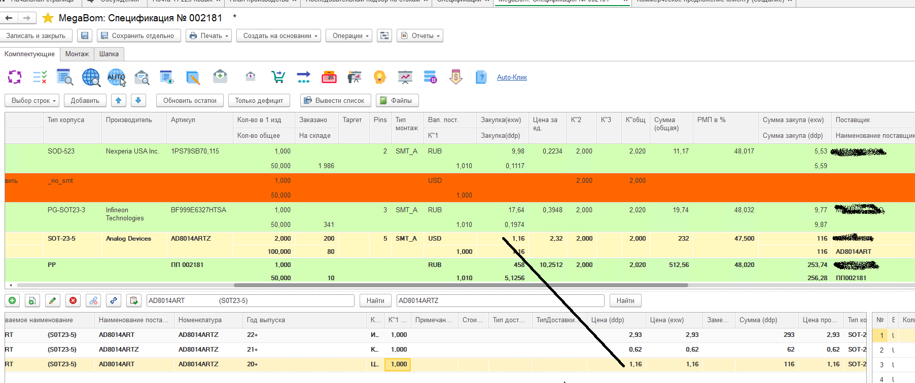The image size is (915, 383).
Task: Open the Печать dropdown
Action: pyautogui.click(x=209, y=35)
